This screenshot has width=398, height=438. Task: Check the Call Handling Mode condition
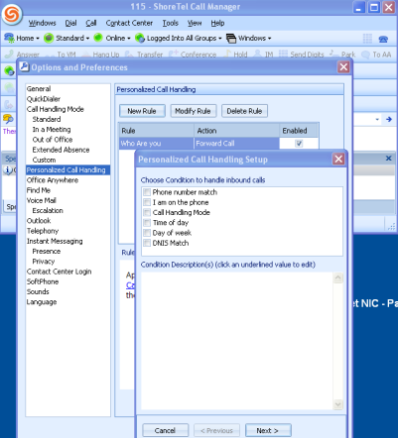pos(147,212)
